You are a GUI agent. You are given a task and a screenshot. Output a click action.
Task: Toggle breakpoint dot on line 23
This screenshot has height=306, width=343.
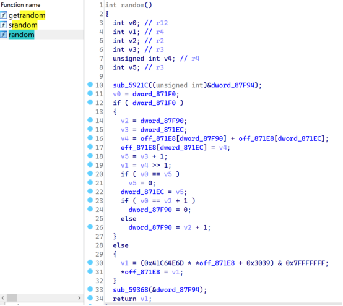(90, 200)
